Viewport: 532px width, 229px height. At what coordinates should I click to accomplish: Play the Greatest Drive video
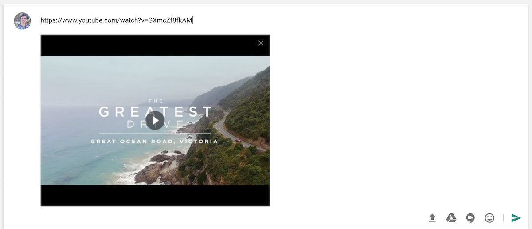pos(155,120)
